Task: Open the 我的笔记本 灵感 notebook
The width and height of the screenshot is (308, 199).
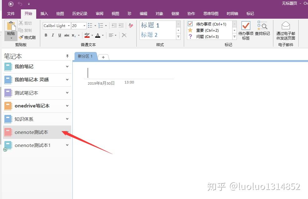Action: 32,80
